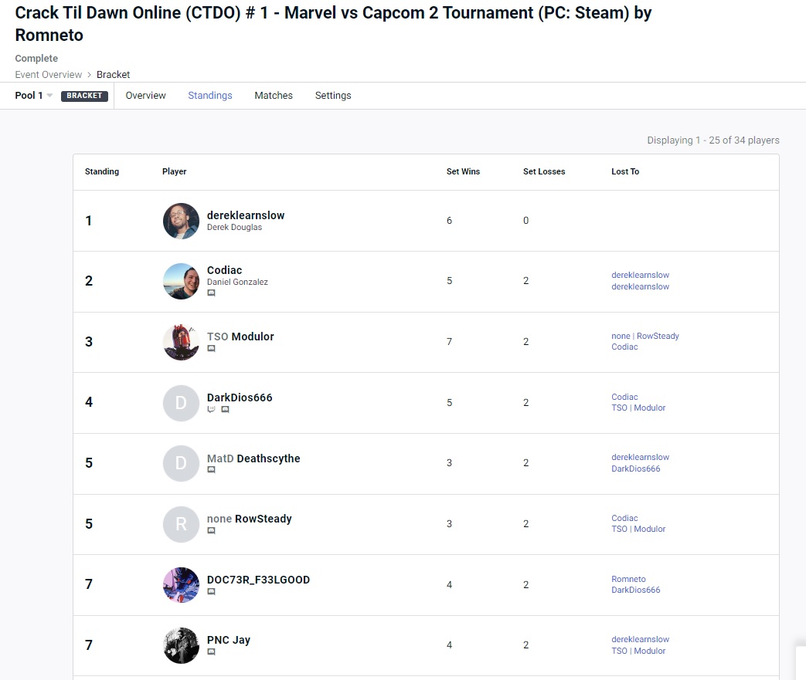Image resolution: width=806 pixels, height=680 pixels.
Task: Click 'Displaying 1 - 25 of 34 players' text
Action: (713, 140)
